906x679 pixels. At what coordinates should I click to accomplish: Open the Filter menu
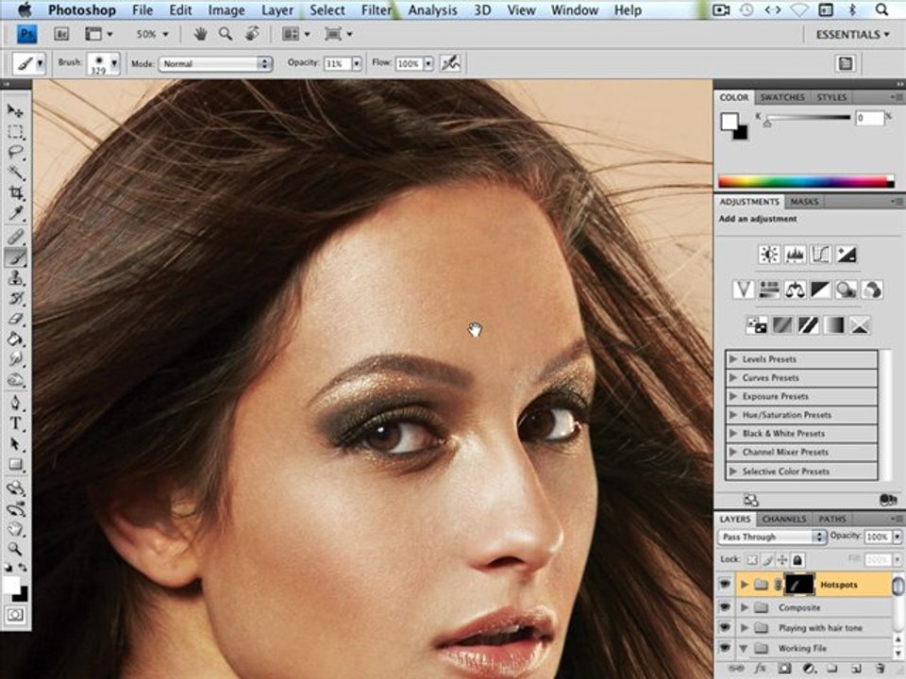[377, 10]
